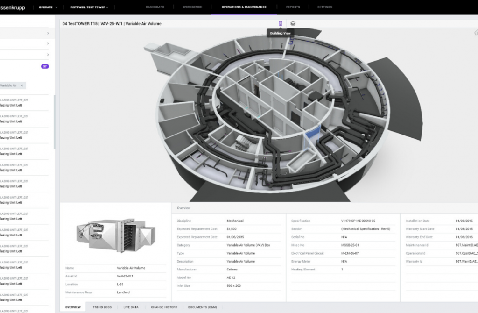Open the ROTTWEIL TEST TOWER site selector
The image size is (478, 313).
[x=89, y=7]
